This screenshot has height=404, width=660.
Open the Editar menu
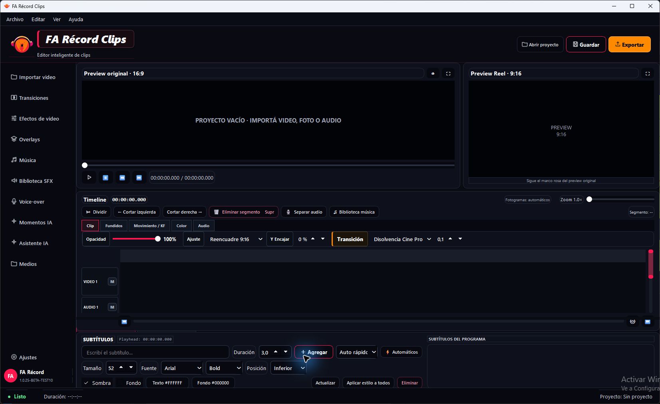point(38,19)
